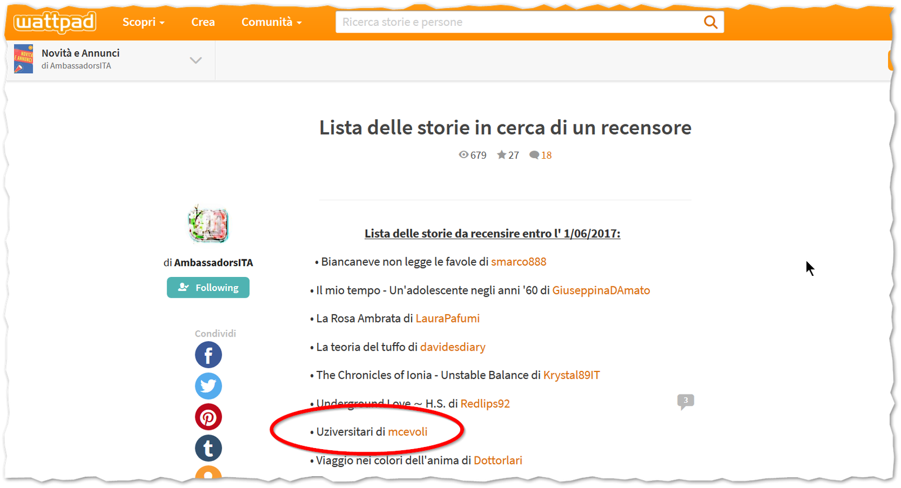The image size is (901, 488).
Task: Click the Wattpad logo
Action: [x=55, y=23]
